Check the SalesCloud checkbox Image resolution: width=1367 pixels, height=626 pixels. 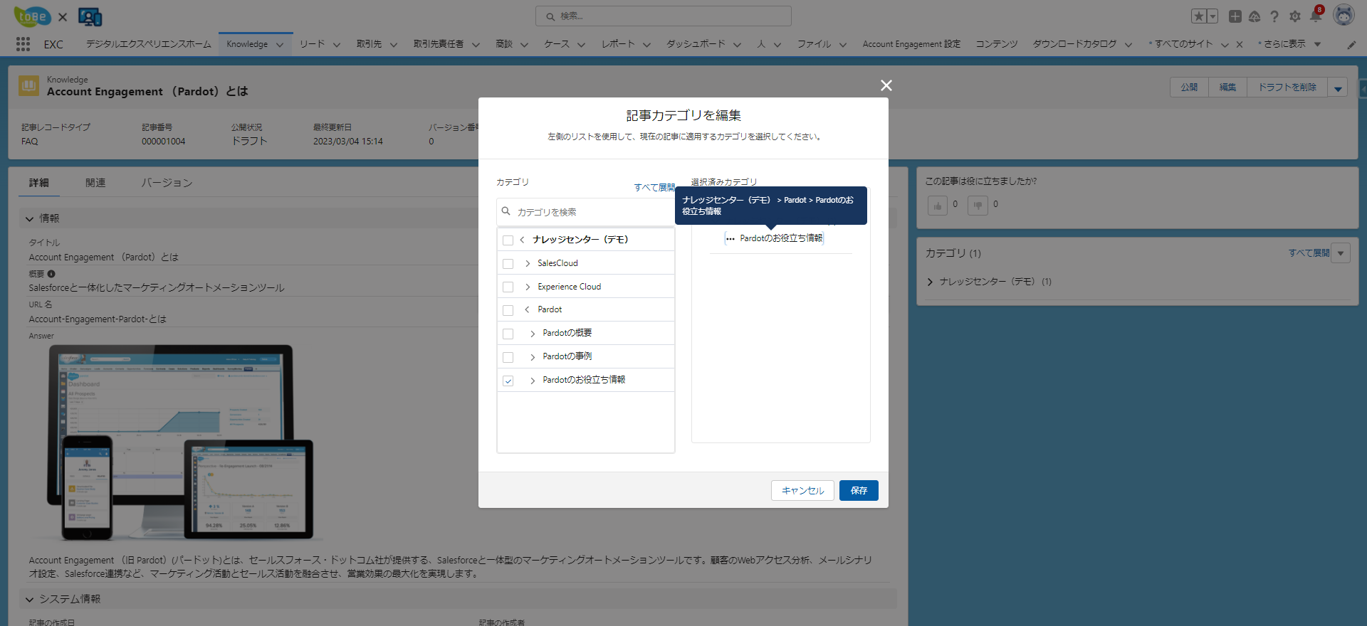point(508,264)
